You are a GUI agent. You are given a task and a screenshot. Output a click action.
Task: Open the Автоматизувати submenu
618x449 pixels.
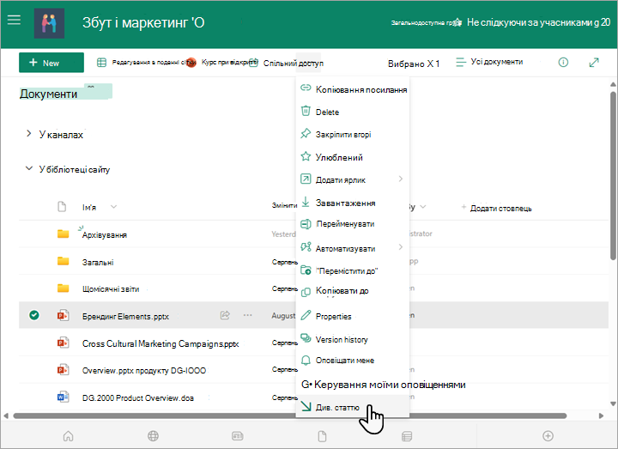pos(353,248)
